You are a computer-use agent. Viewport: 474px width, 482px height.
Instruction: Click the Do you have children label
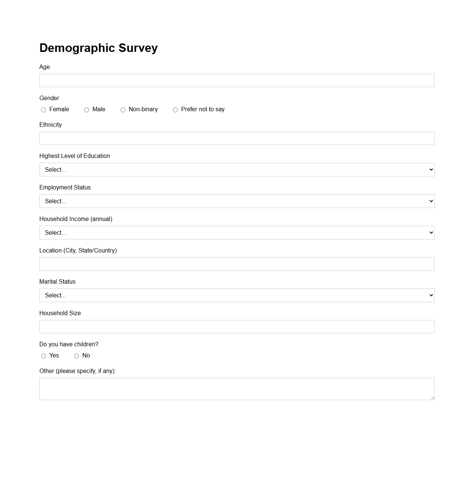click(x=69, y=344)
